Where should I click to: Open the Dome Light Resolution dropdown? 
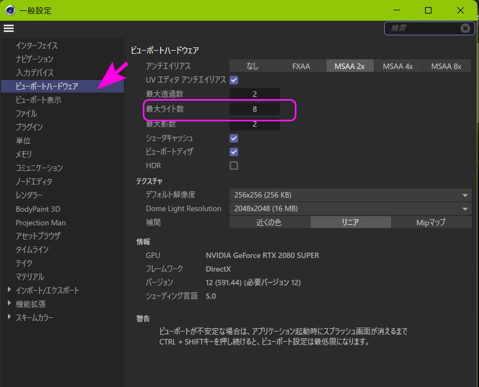coord(350,208)
